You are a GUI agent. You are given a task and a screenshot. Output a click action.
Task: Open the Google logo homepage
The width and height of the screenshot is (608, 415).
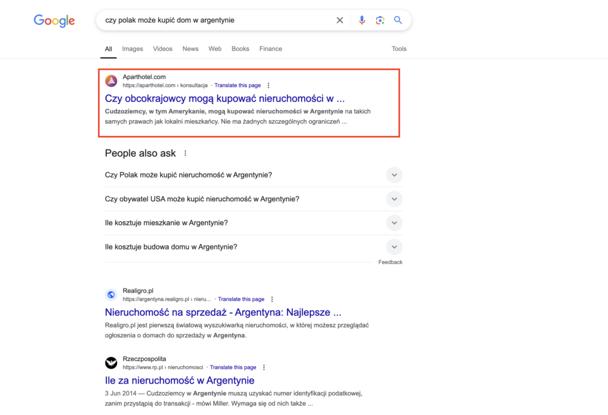(54, 21)
